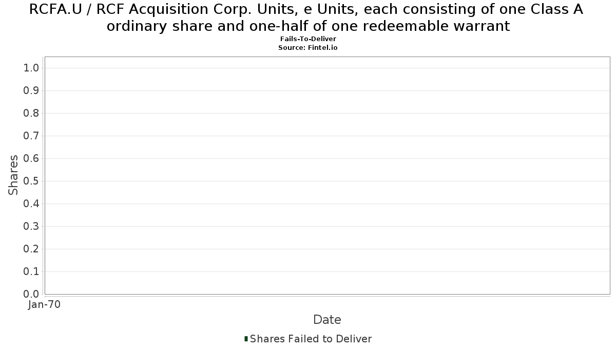This screenshot has height=347, width=616.
Task: Click the 0.1 y-axis tick label
Action: (32, 271)
